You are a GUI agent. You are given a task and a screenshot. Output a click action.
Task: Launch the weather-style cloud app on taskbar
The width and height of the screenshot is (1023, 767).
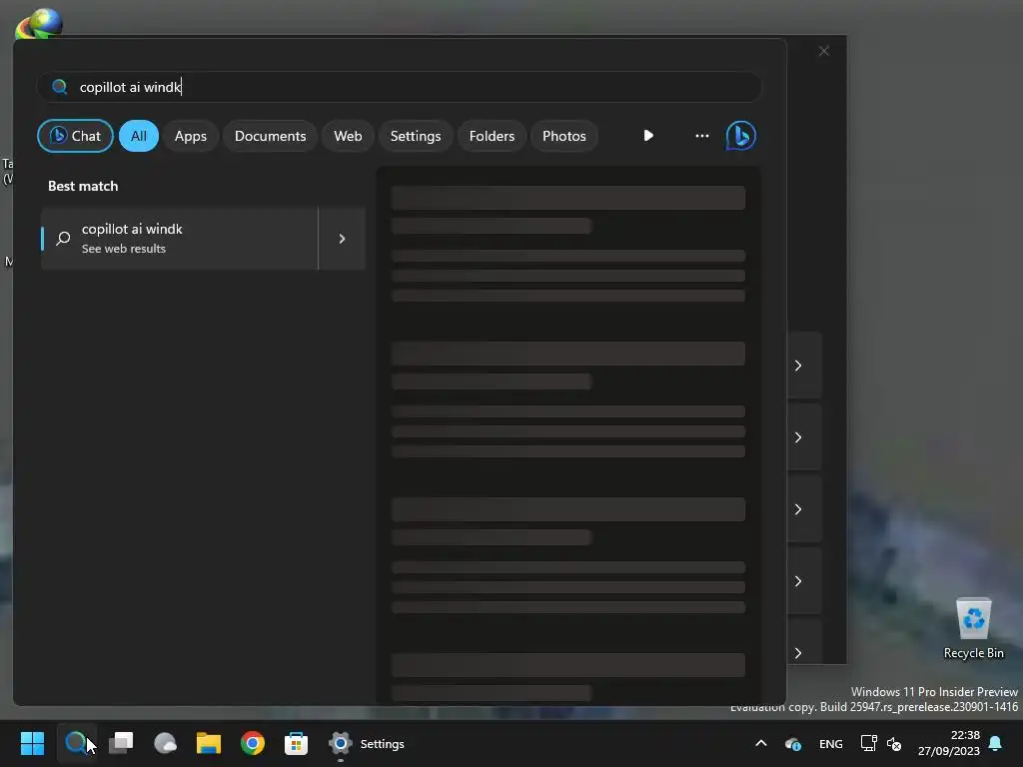tap(165, 743)
